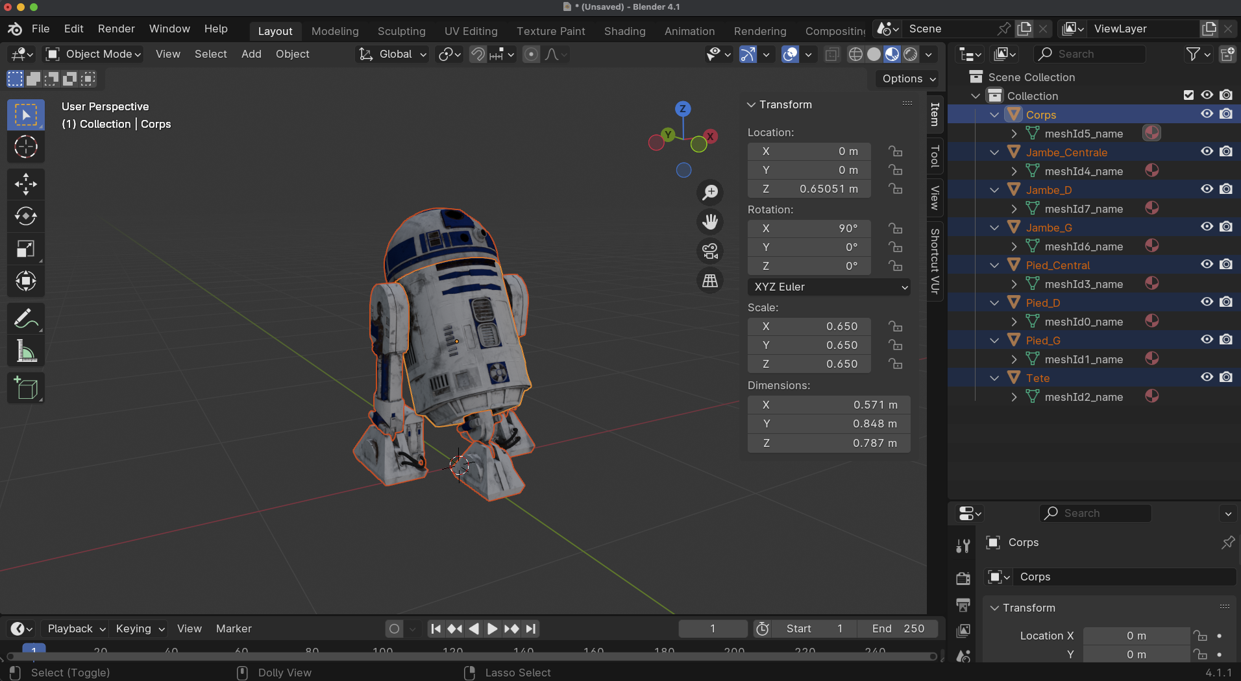Toggle snapping magnet button
Image resolution: width=1241 pixels, height=681 pixels.
[x=478, y=54]
